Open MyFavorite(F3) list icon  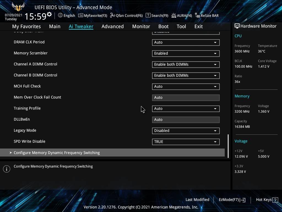[x=81, y=15]
